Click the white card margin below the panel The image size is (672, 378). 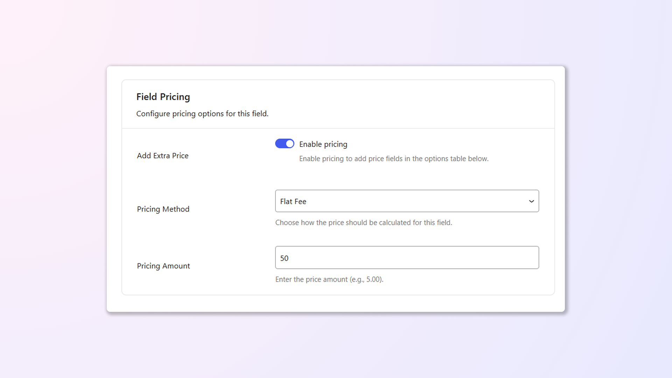(x=336, y=303)
